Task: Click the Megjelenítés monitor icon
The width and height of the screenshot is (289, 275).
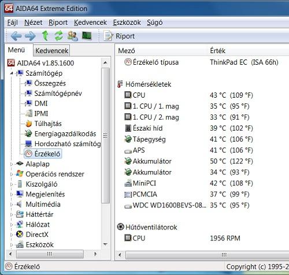Action: pos(20,194)
